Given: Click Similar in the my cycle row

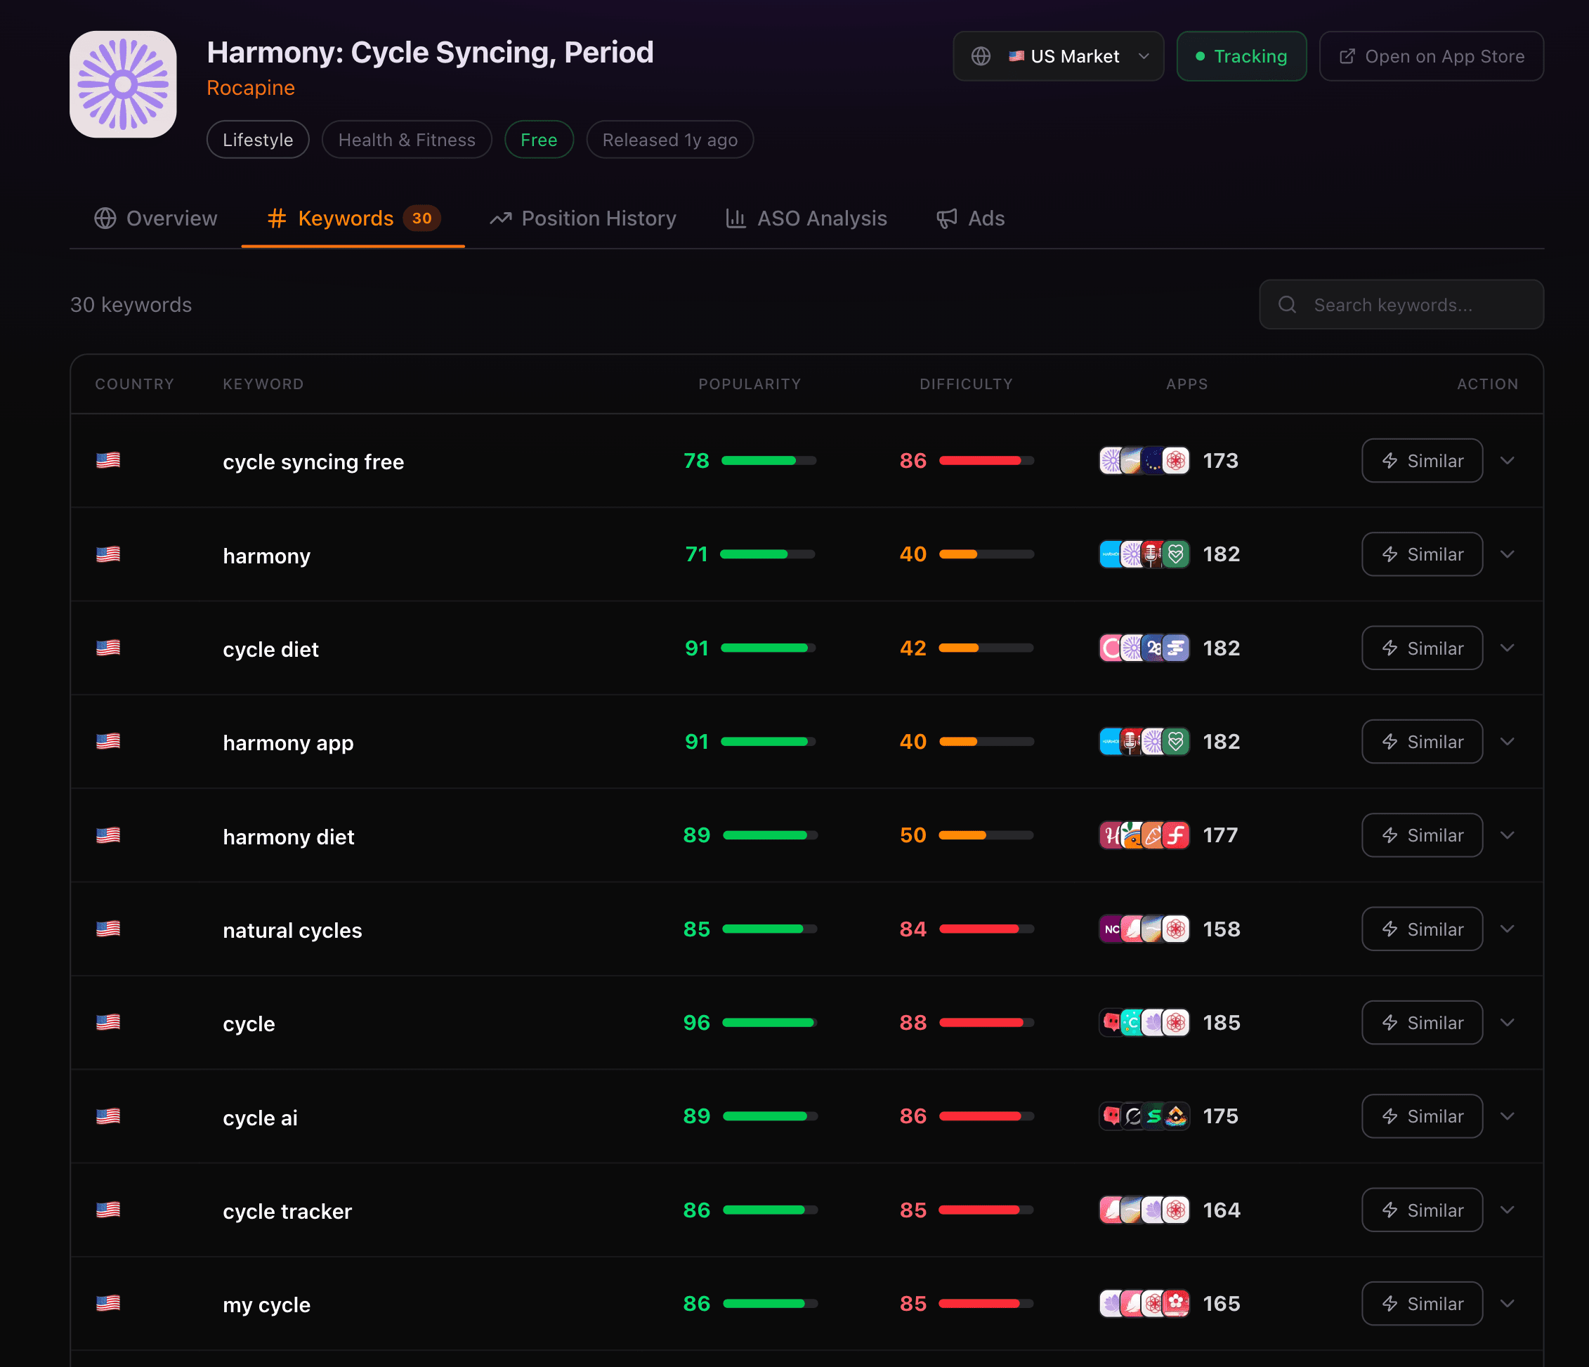Looking at the screenshot, I should [x=1422, y=1303].
